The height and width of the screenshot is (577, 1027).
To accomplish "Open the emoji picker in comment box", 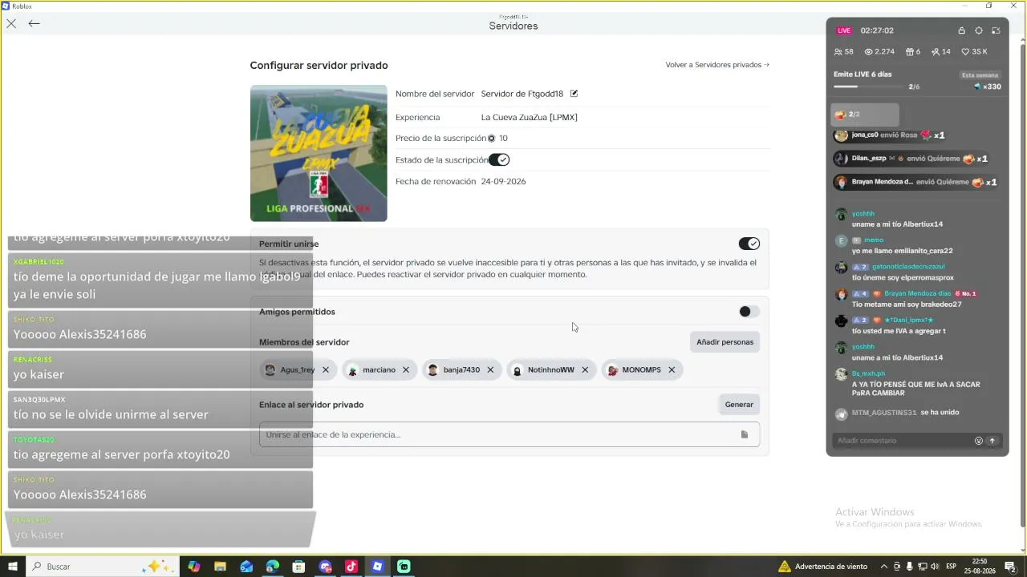I will (x=979, y=441).
